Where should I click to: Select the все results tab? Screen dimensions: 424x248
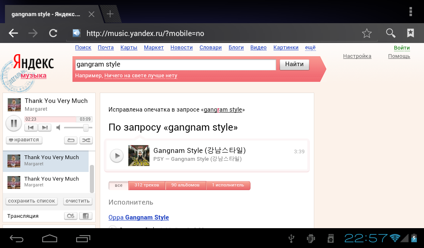coord(118,186)
